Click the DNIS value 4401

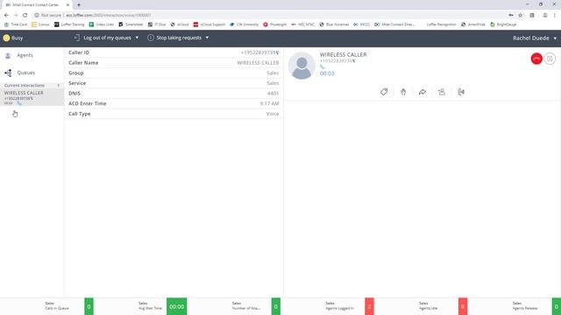(x=273, y=94)
